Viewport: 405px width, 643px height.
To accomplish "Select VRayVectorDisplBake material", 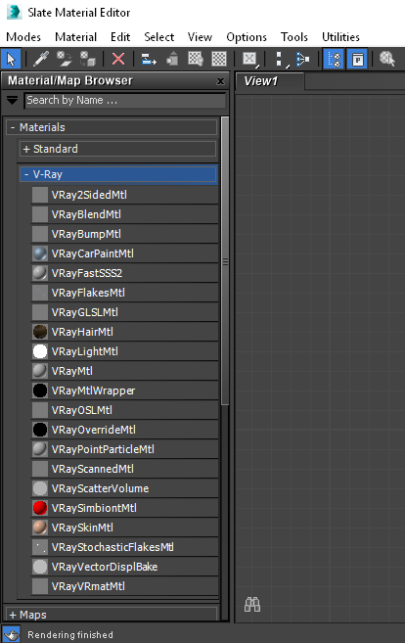I will 124,567.
